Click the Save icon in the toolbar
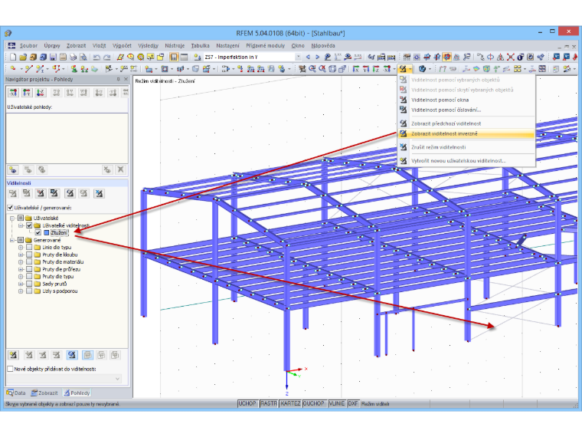Viewport: 582px width, 437px height. [53, 57]
